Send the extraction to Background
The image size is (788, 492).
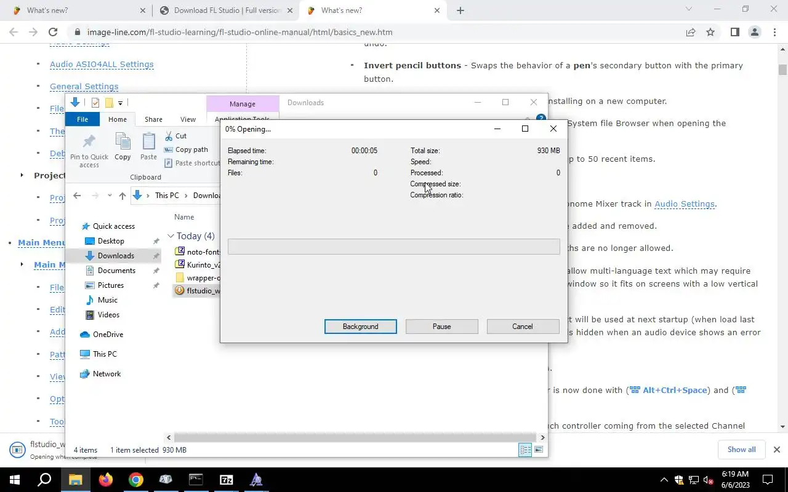(360, 327)
